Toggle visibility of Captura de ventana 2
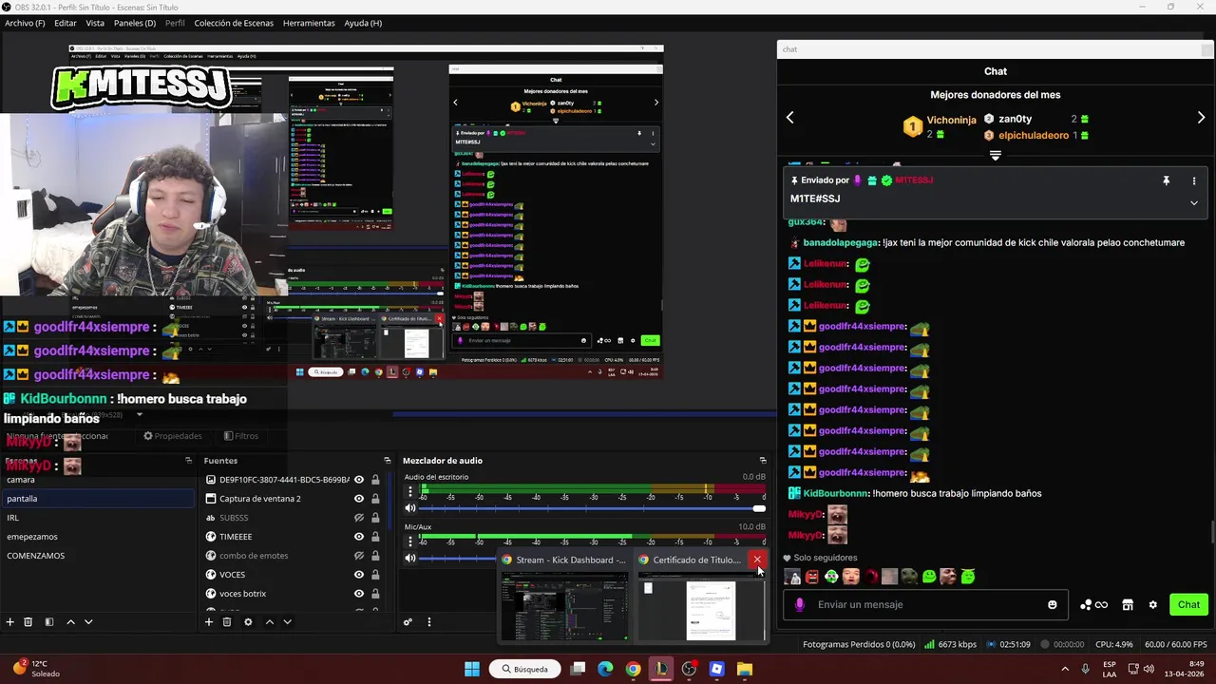 [359, 499]
